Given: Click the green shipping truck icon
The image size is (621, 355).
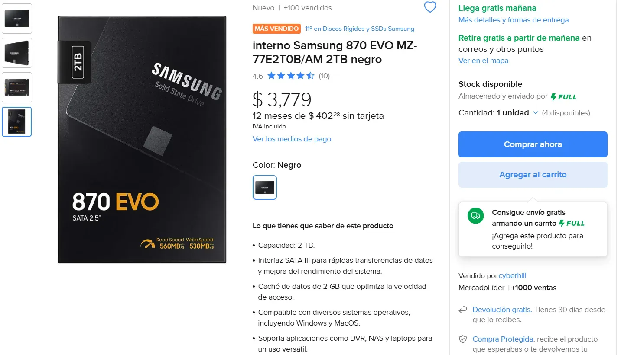Looking at the screenshot, I should coord(475,216).
